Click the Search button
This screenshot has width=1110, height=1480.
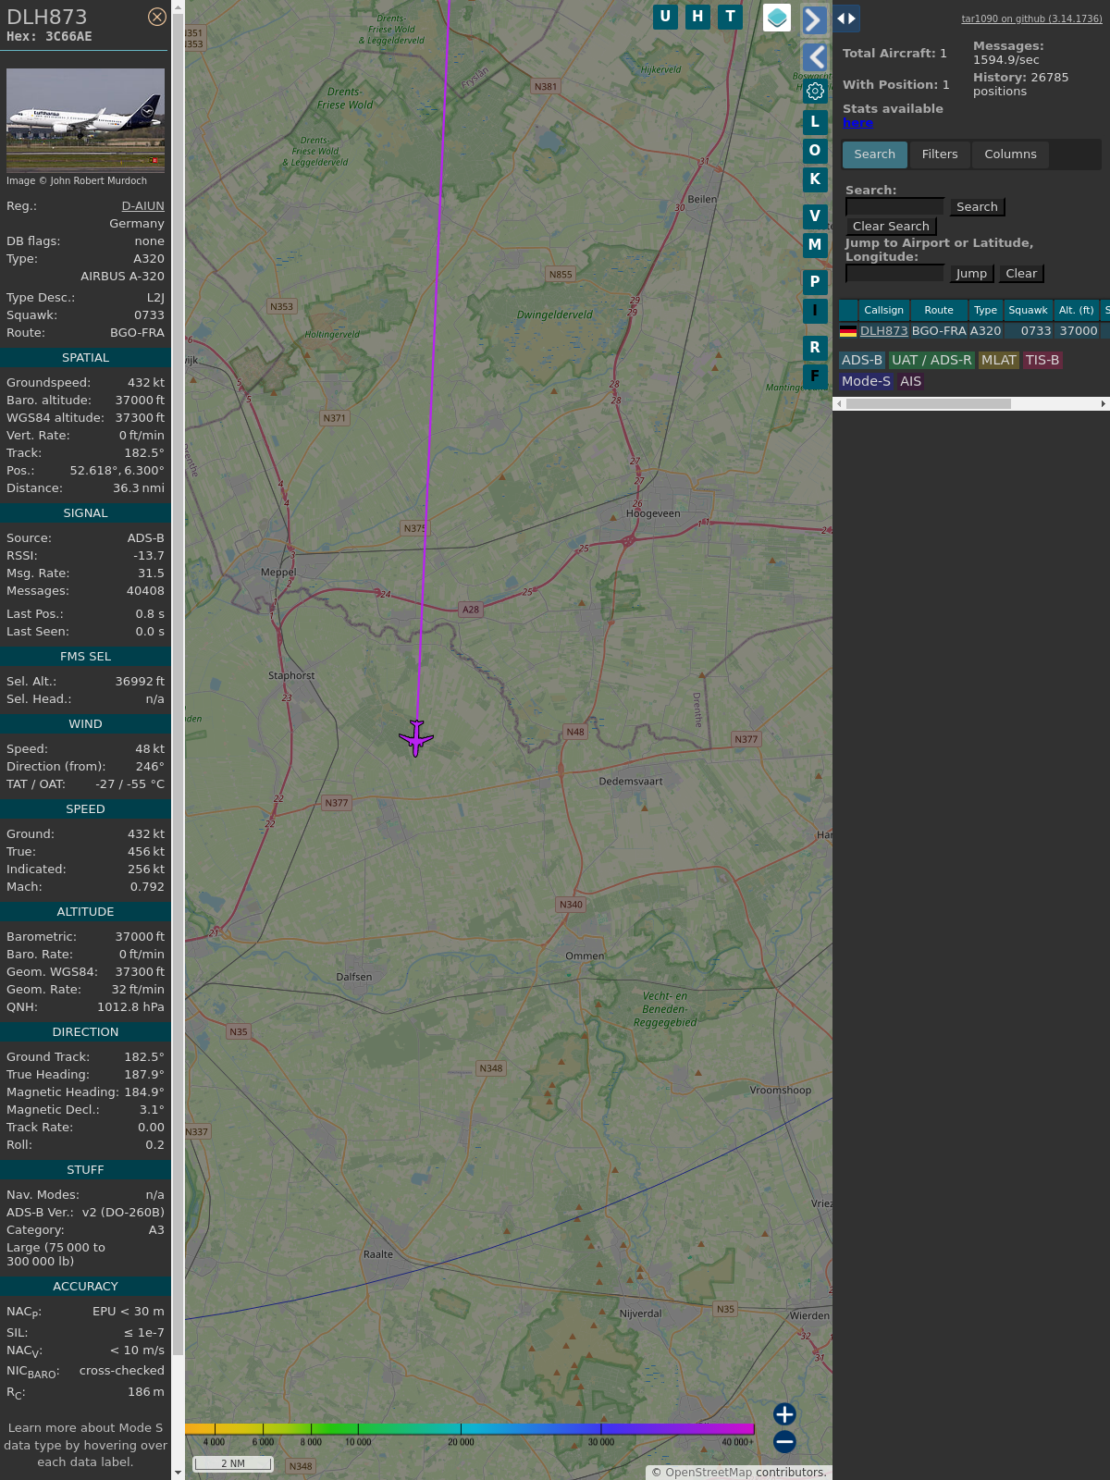coord(977,207)
